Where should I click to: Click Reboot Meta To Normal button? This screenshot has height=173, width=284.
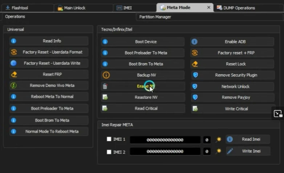(49, 97)
